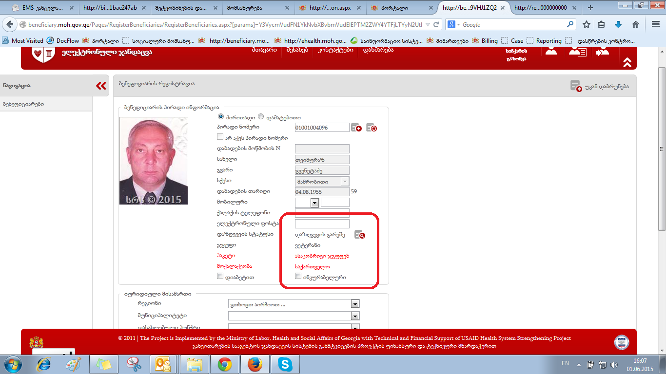Screen dimensions: 666x374
Task: Enable the დიაბეტით checkbox
Action: point(220,277)
